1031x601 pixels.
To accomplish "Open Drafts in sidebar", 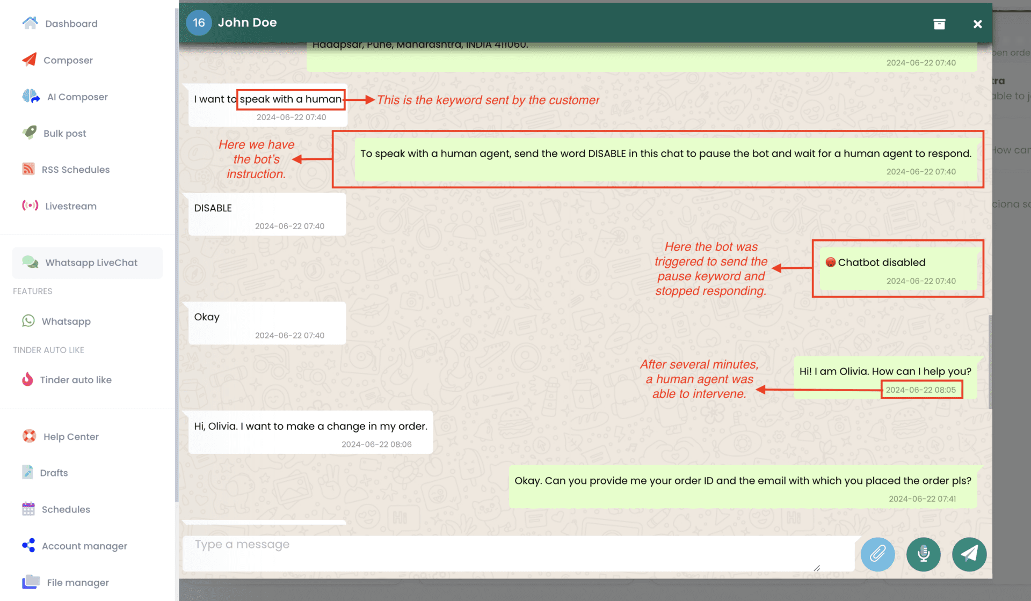I will pos(54,473).
